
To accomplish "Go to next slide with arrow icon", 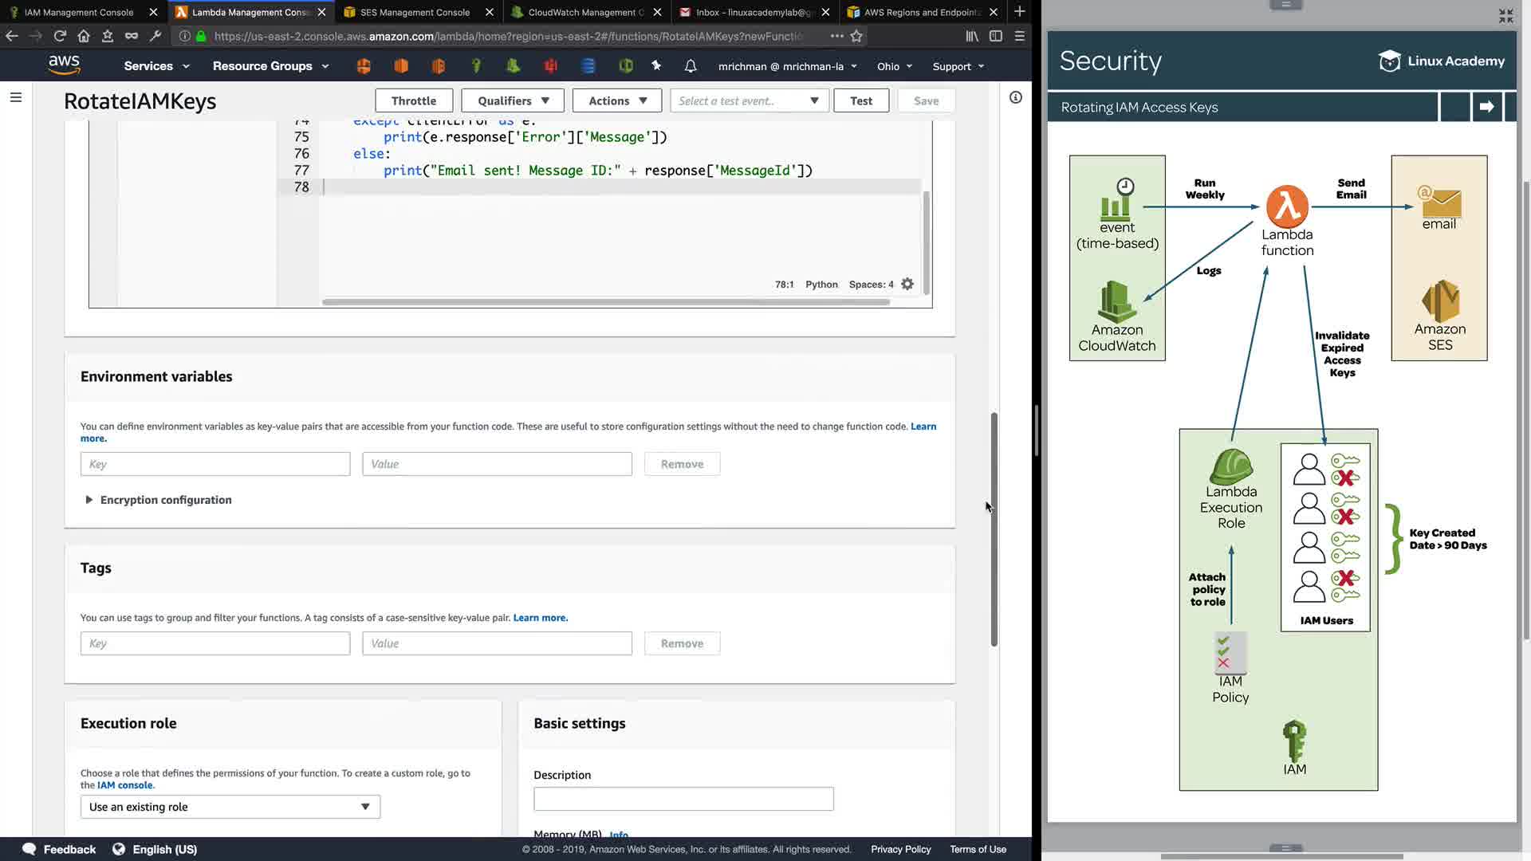I will click(x=1486, y=107).
